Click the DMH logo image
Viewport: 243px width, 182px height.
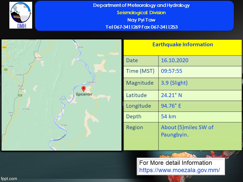[21, 15]
